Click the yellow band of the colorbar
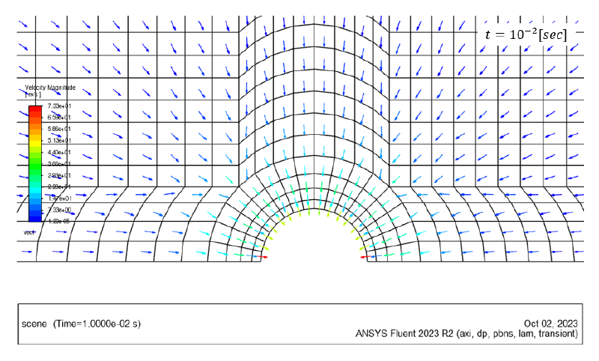 34,141
